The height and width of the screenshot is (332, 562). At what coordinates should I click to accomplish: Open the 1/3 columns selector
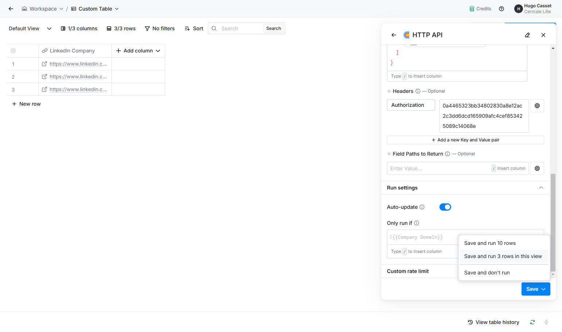point(79,28)
